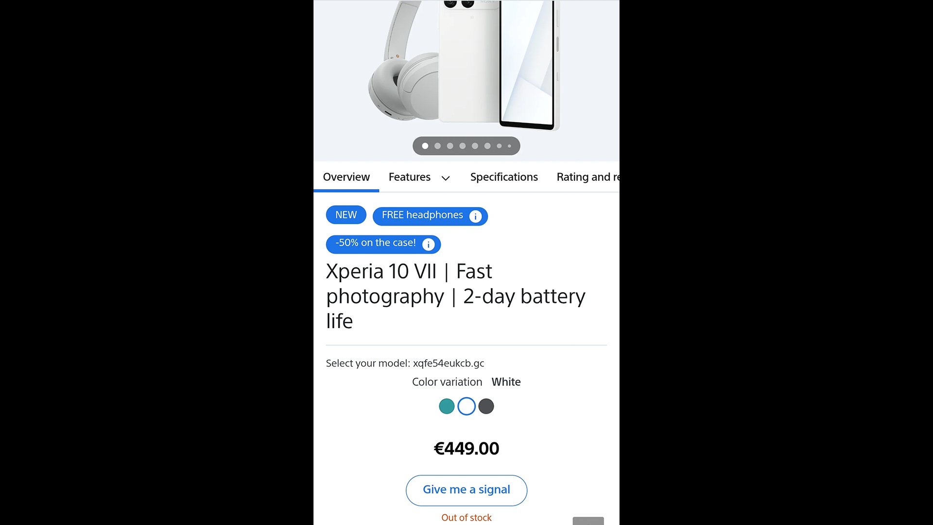The image size is (933, 525).
Task: Click the -50% on the case badge
Action: pyautogui.click(x=383, y=244)
